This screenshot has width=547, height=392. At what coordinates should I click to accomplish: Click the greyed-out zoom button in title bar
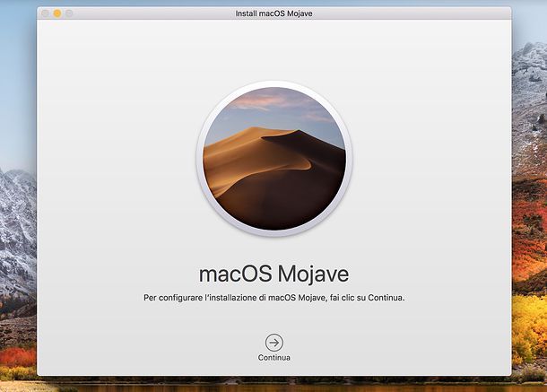(69, 13)
